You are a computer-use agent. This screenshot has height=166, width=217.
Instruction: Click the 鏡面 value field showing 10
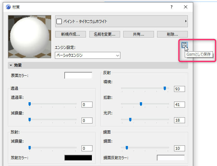click(179, 148)
